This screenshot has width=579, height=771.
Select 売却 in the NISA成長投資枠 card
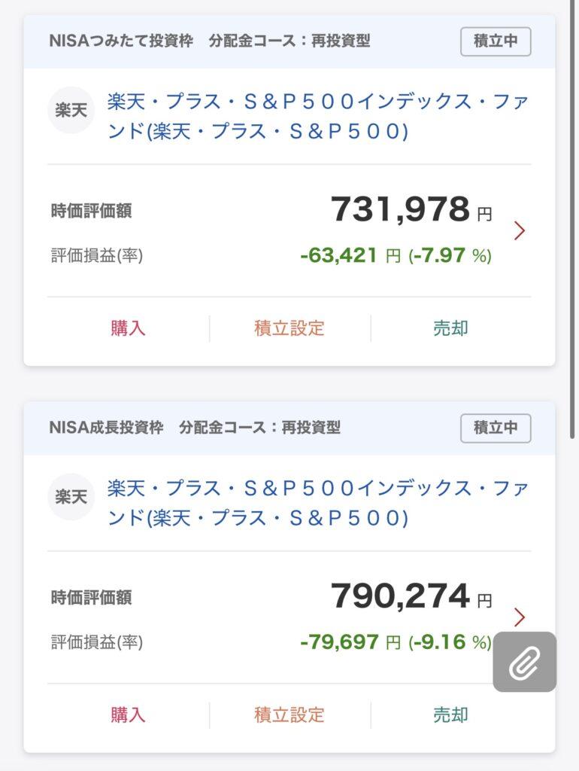pos(450,715)
